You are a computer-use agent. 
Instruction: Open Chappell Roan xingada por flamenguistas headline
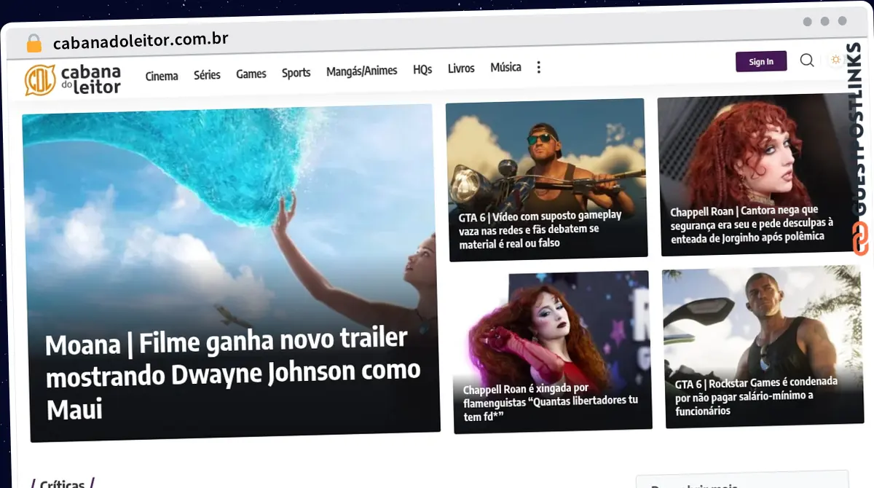(x=551, y=403)
